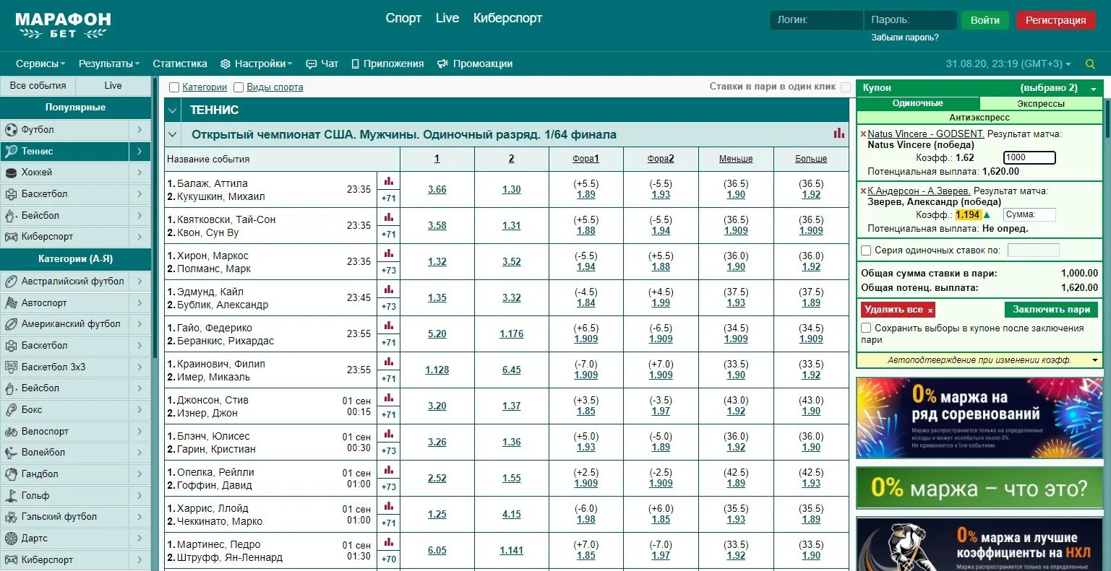Click the Сумма input for the Зверев bet
This screenshot has height=571, width=1111.
click(1029, 214)
